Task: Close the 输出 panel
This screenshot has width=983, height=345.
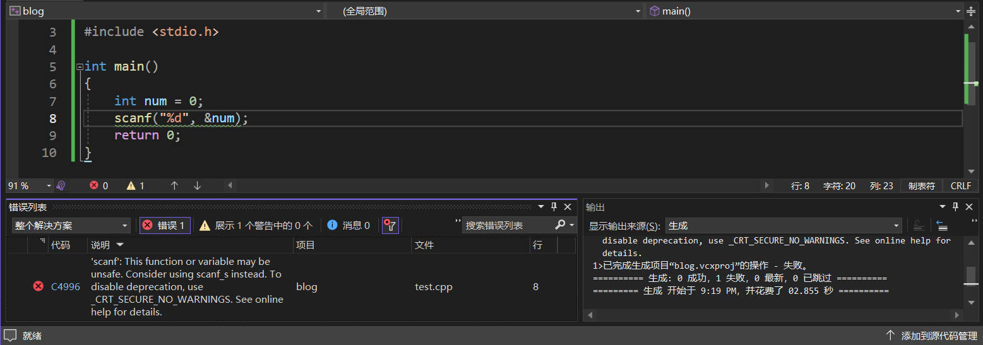Action: click(x=968, y=207)
